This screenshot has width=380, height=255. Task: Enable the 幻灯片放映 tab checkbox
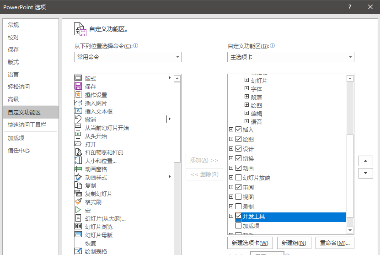point(238,178)
